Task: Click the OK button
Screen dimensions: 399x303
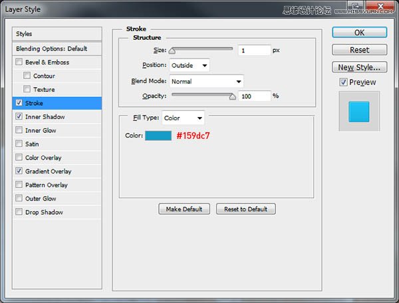Action: coord(359,33)
